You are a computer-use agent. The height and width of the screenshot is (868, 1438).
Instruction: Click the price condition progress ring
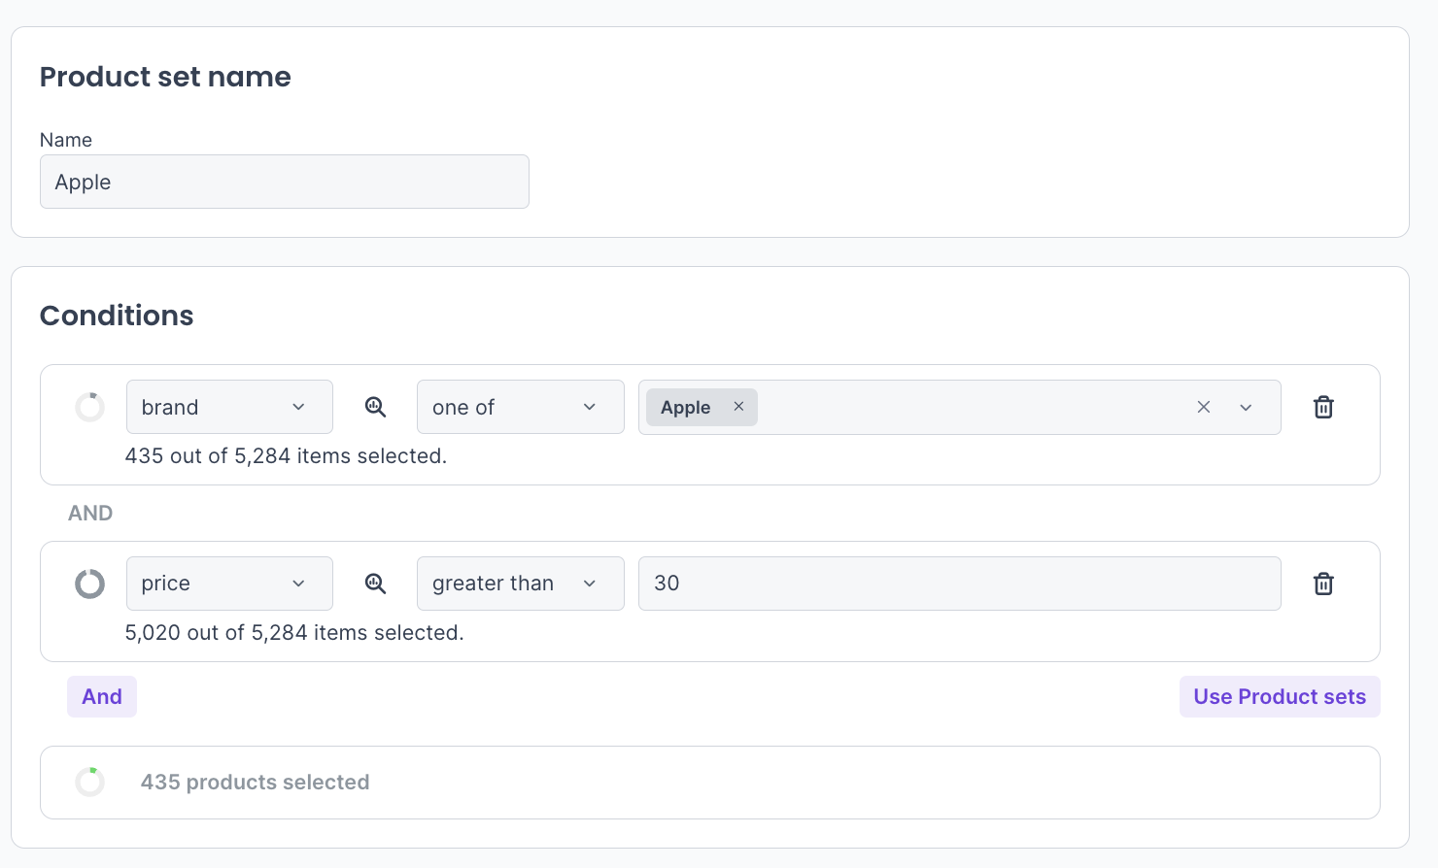click(x=90, y=584)
